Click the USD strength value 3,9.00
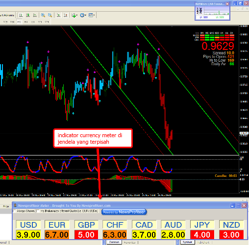 [28, 235]
